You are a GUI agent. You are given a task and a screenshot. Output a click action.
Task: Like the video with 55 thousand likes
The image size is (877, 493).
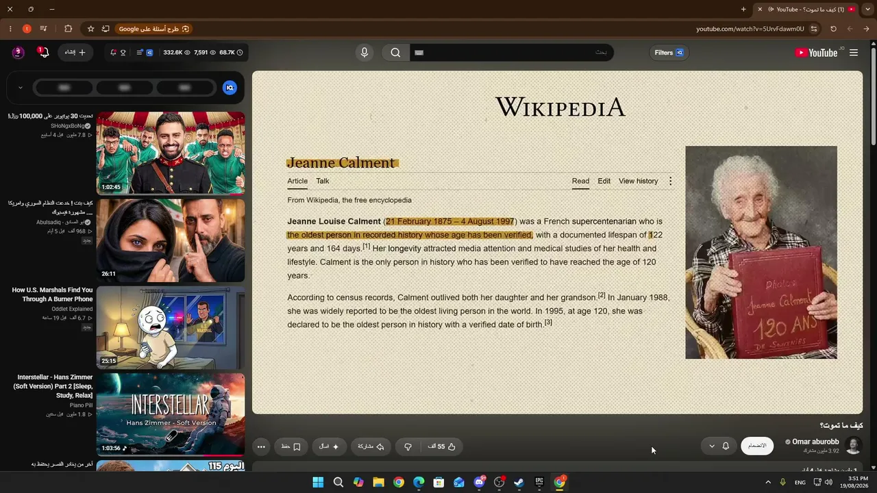coord(442,446)
